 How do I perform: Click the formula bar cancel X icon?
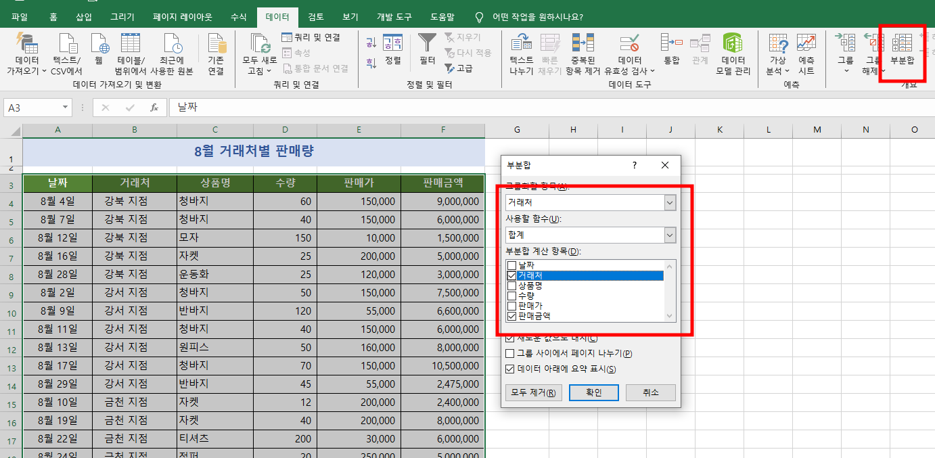pyautogui.click(x=106, y=108)
